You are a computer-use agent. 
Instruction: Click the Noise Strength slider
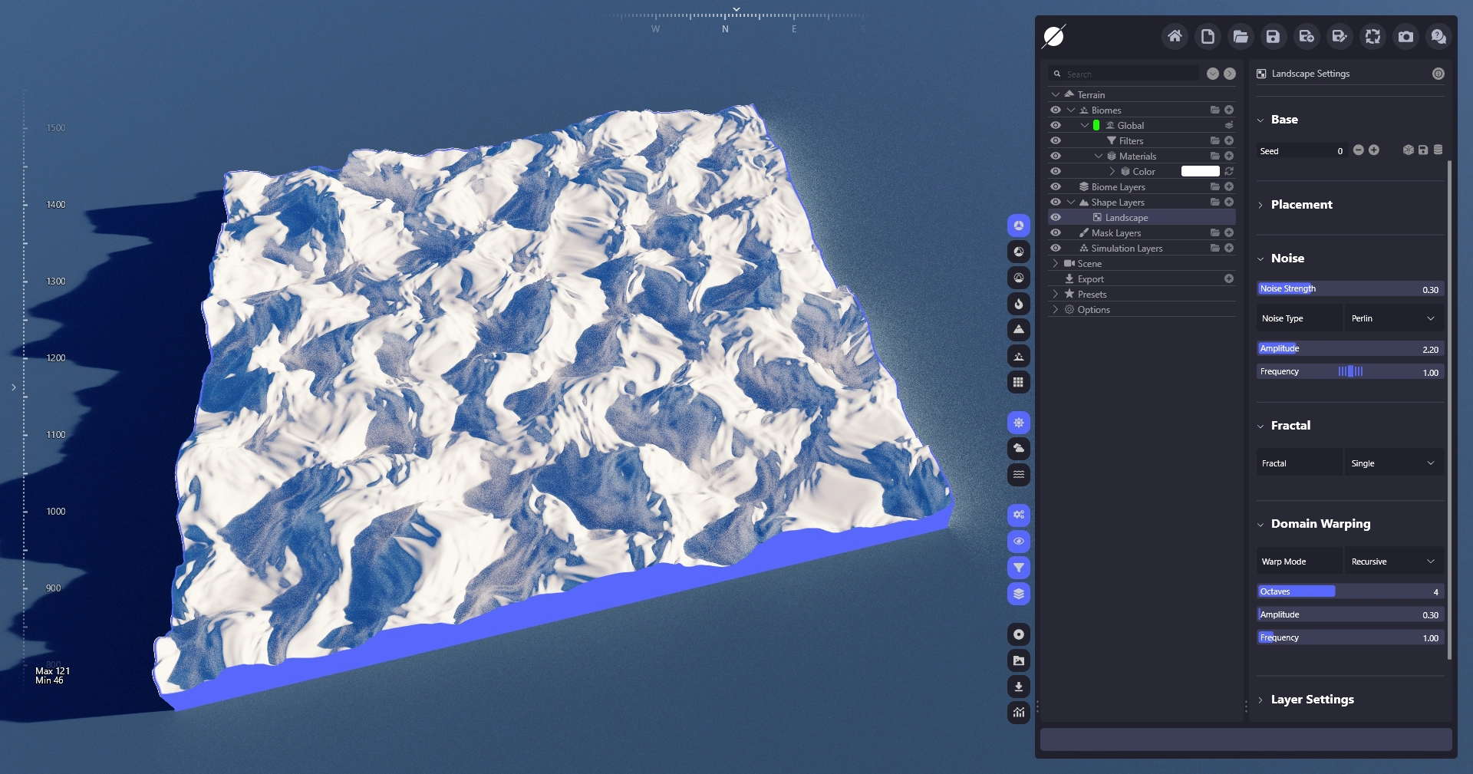pos(1349,289)
